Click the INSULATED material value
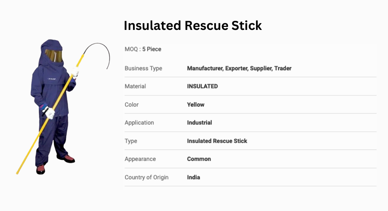 pyautogui.click(x=202, y=86)
